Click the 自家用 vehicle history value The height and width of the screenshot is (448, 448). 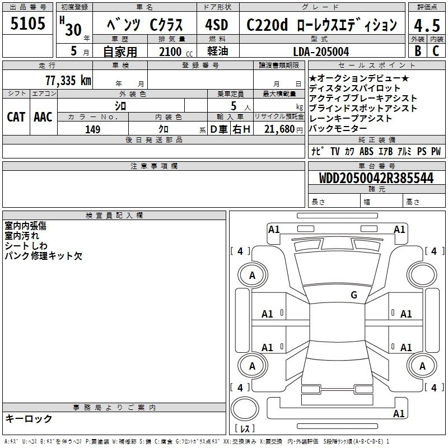(x=120, y=52)
